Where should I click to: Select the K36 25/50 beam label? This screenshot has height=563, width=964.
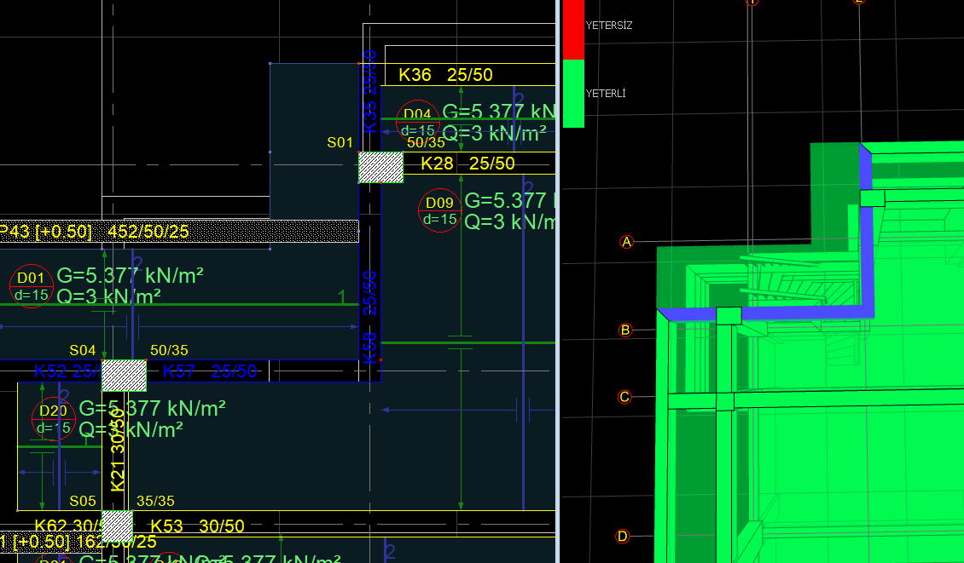click(x=445, y=75)
